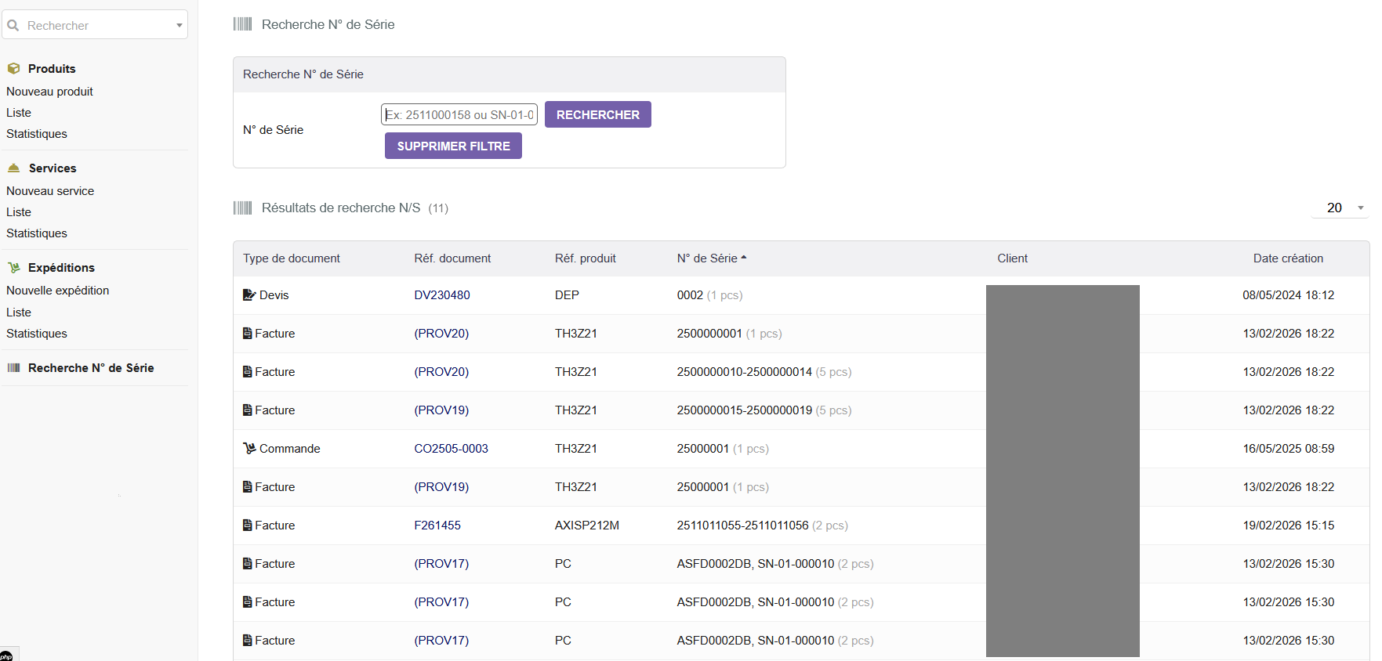
Task: Click the Devis document icon in first row
Action: 248,295
